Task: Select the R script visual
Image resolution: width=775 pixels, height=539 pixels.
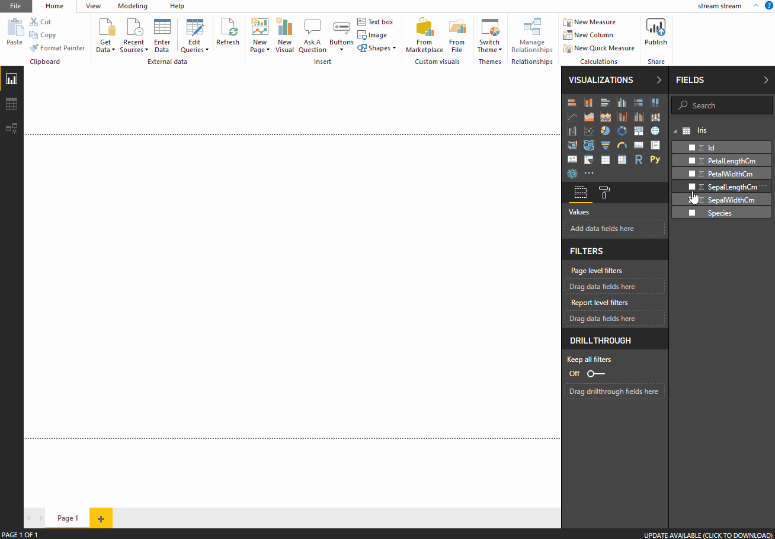Action: click(638, 159)
